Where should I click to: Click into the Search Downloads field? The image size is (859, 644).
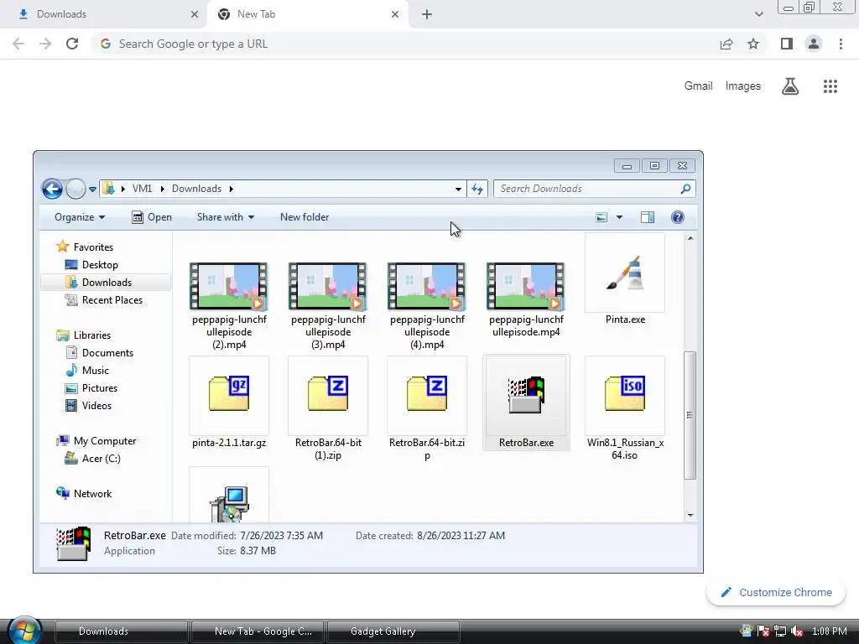click(595, 189)
